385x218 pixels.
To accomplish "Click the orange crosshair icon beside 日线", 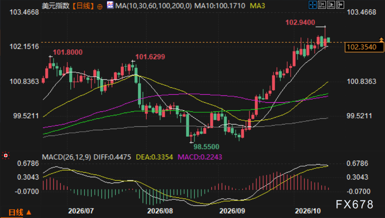I will (x=100, y=6).
